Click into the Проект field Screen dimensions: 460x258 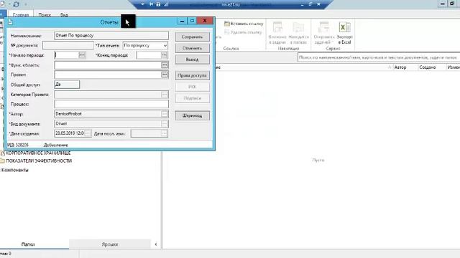pos(108,75)
